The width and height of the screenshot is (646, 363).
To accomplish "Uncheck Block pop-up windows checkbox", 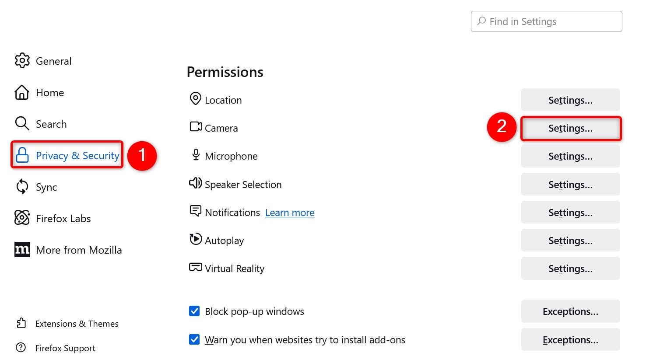I will (194, 311).
